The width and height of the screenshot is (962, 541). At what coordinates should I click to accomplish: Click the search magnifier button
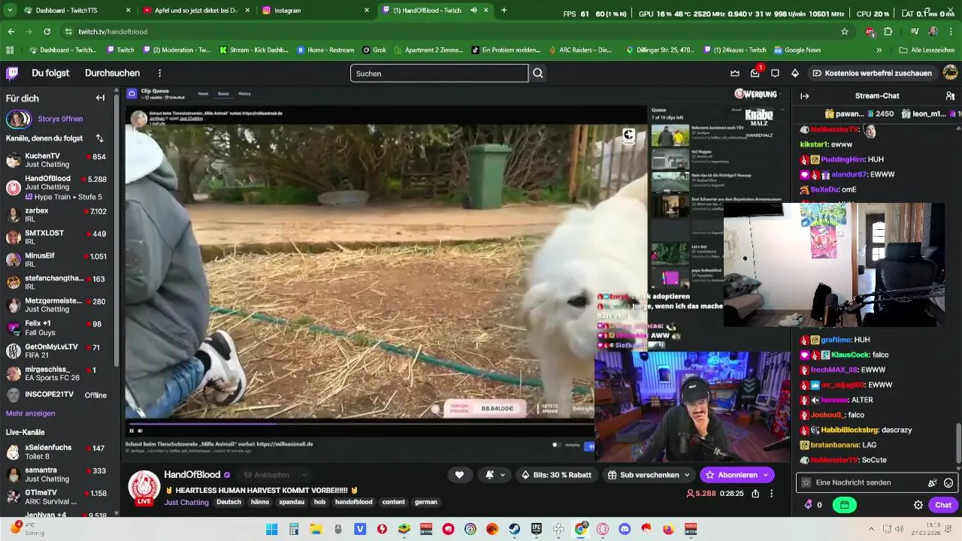538,73
